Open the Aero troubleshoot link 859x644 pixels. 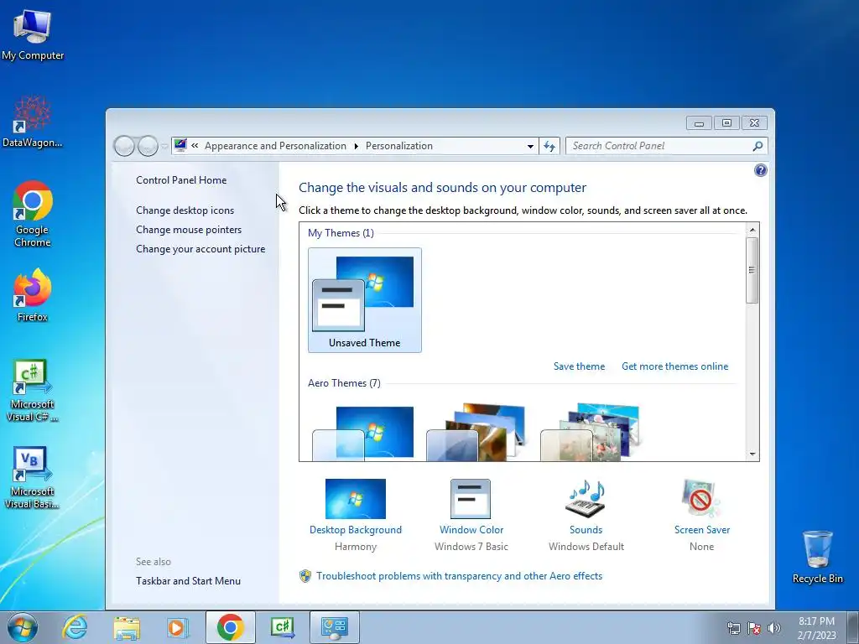point(459,576)
